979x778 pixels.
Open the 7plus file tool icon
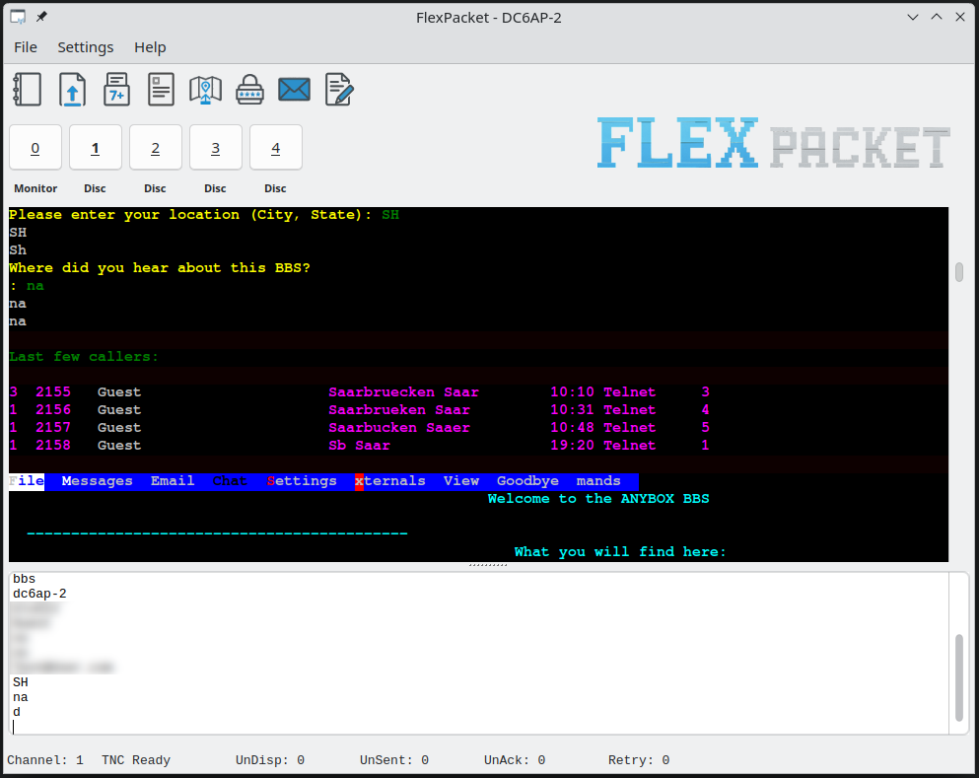116,90
